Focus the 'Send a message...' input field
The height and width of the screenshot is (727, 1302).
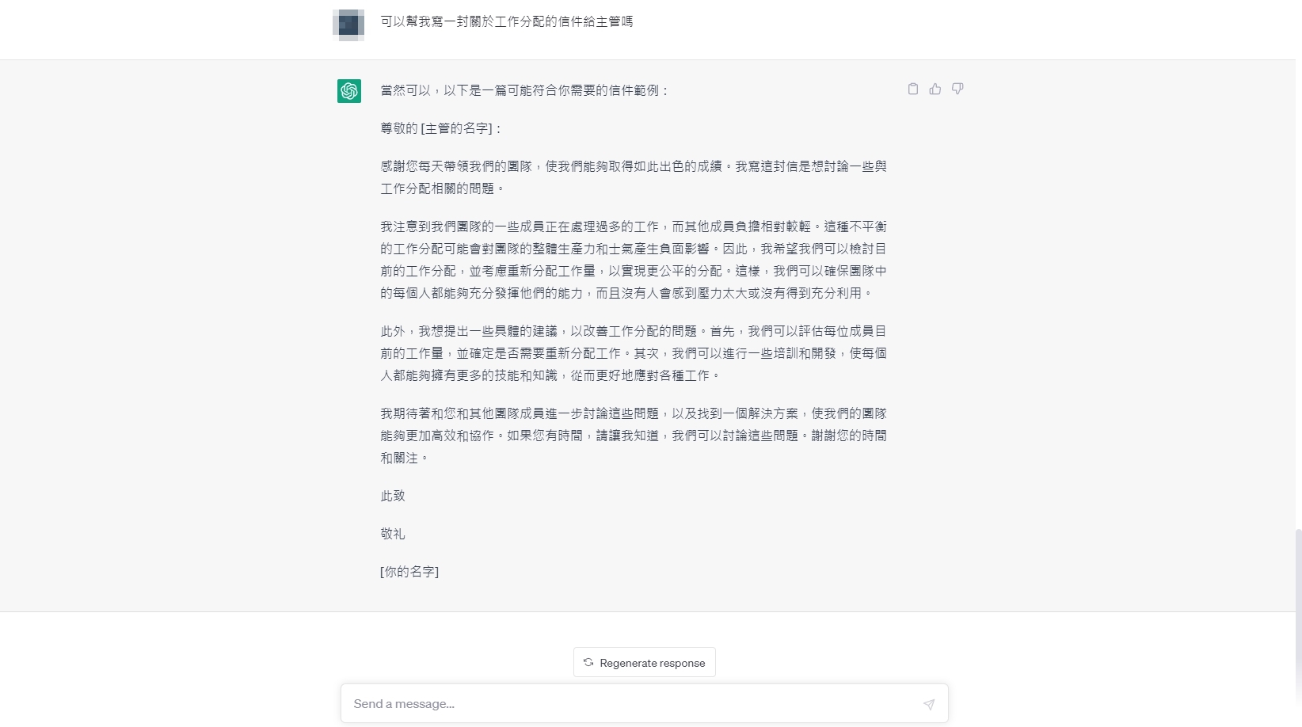tap(644, 703)
